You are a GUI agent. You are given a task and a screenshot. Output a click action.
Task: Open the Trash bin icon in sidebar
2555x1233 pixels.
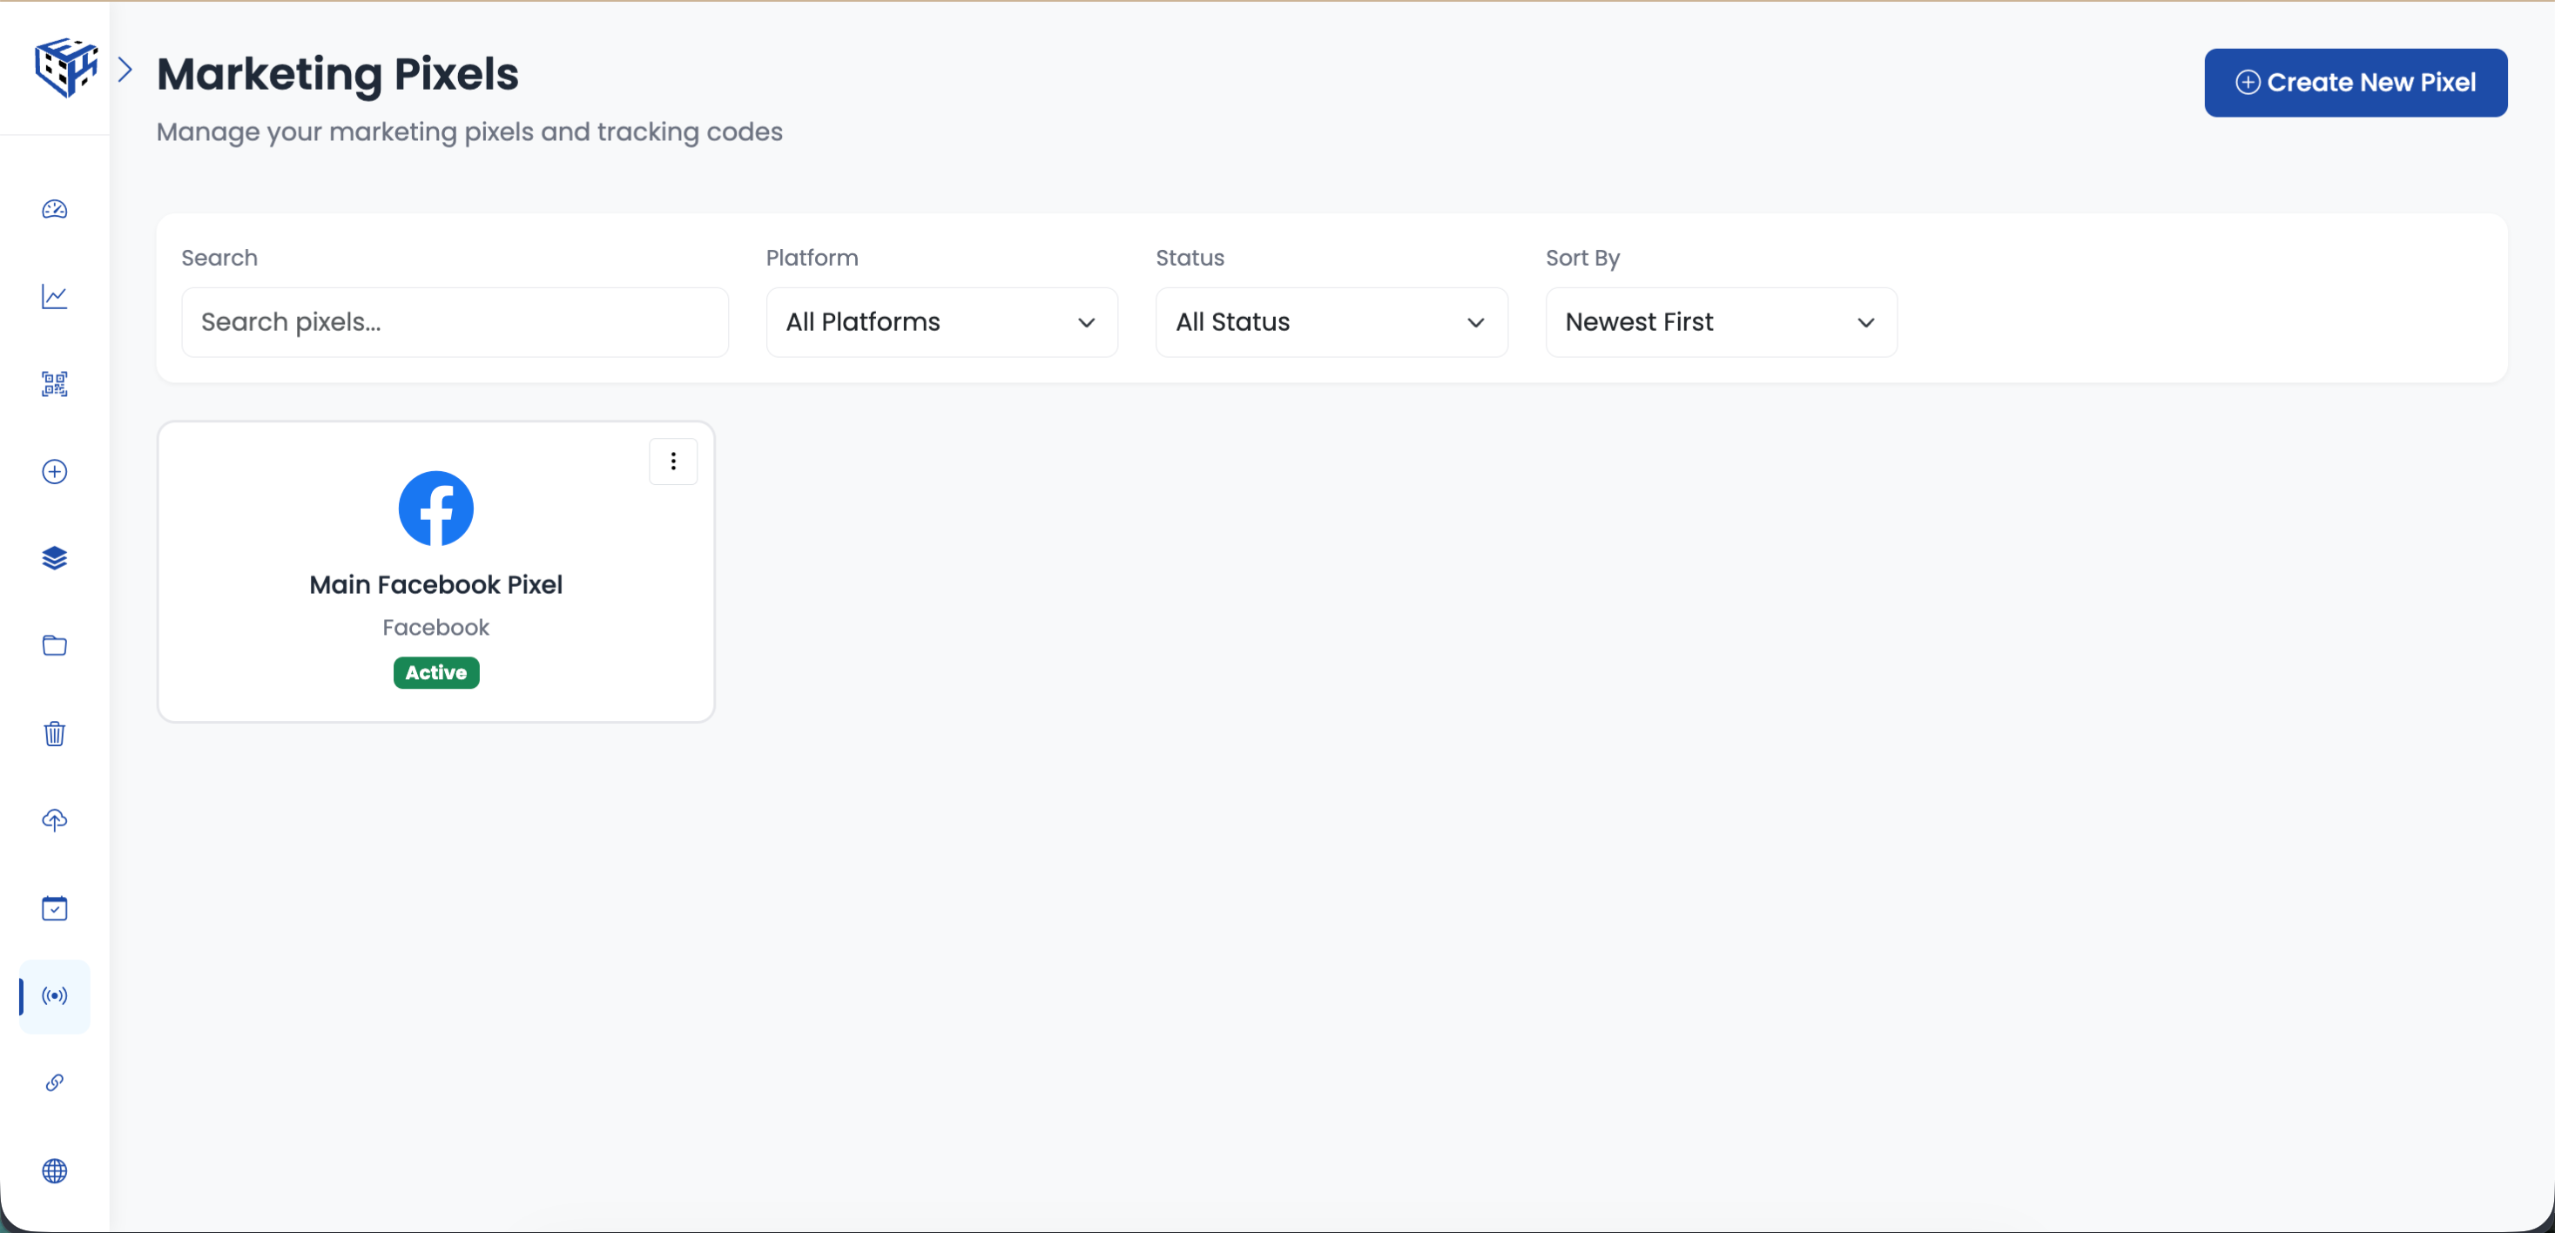tap(55, 733)
